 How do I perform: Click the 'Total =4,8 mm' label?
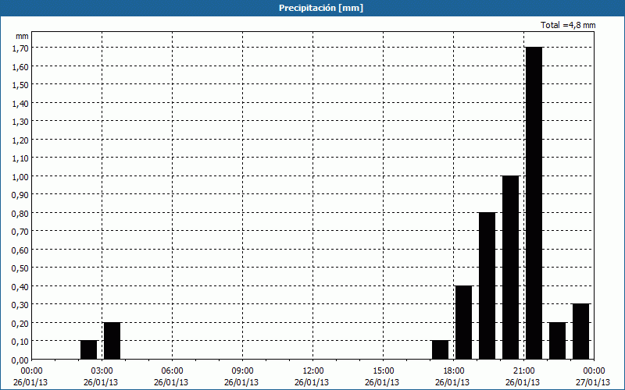pyautogui.click(x=568, y=25)
